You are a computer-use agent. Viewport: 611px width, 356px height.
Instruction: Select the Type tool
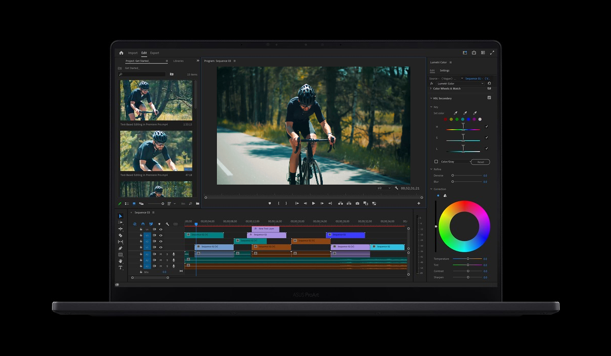121,268
